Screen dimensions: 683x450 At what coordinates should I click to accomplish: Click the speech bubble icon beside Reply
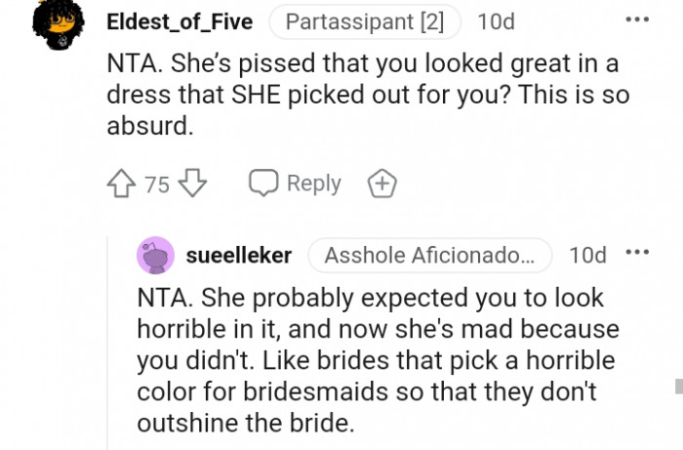coord(263,184)
